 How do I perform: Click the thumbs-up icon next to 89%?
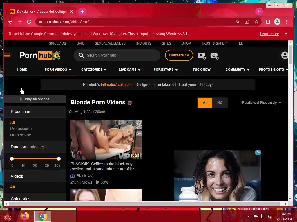pos(97,182)
